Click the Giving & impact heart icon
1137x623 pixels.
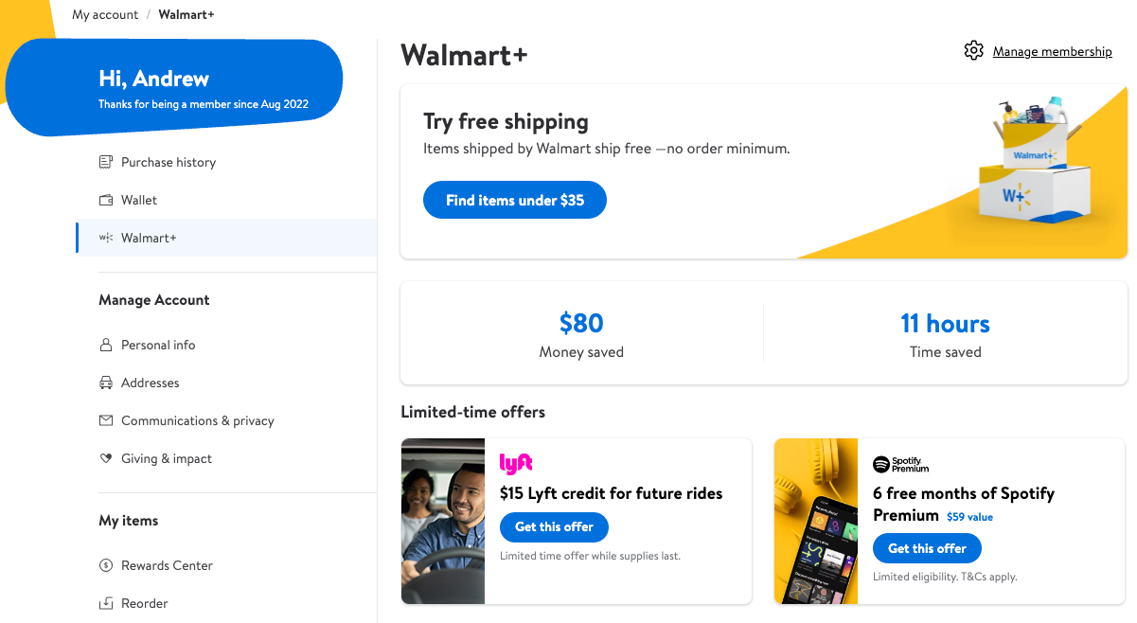(x=106, y=458)
